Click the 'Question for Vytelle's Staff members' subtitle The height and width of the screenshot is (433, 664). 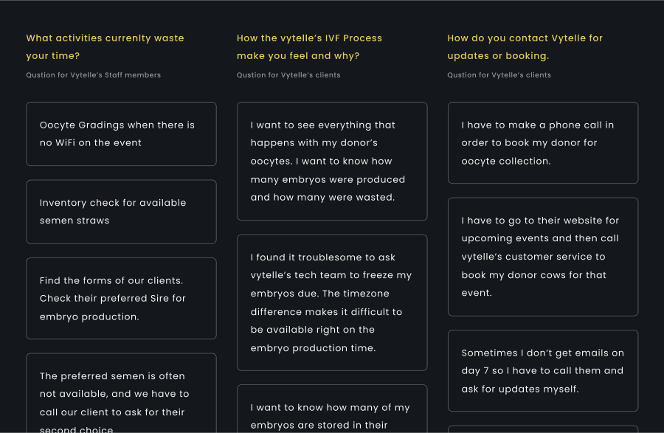pyautogui.click(x=93, y=75)
